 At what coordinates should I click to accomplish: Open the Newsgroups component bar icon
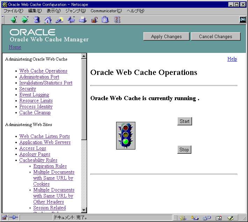point(207,218)
